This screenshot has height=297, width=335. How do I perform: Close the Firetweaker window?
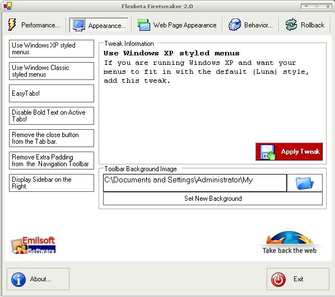[x=328, y=6]
